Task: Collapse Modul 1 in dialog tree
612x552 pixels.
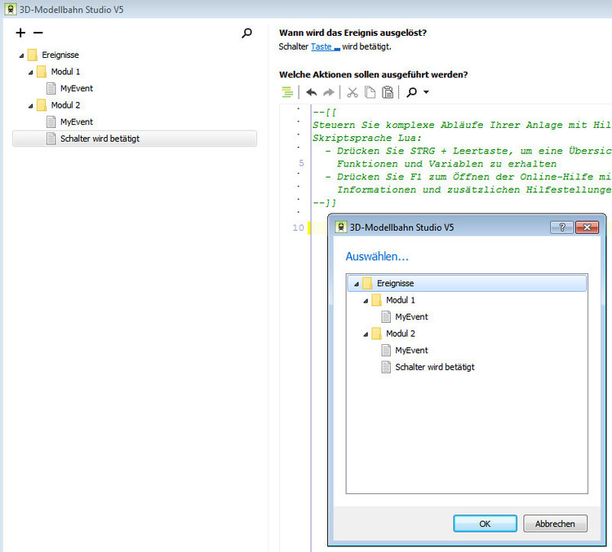Action: point(366,301)
